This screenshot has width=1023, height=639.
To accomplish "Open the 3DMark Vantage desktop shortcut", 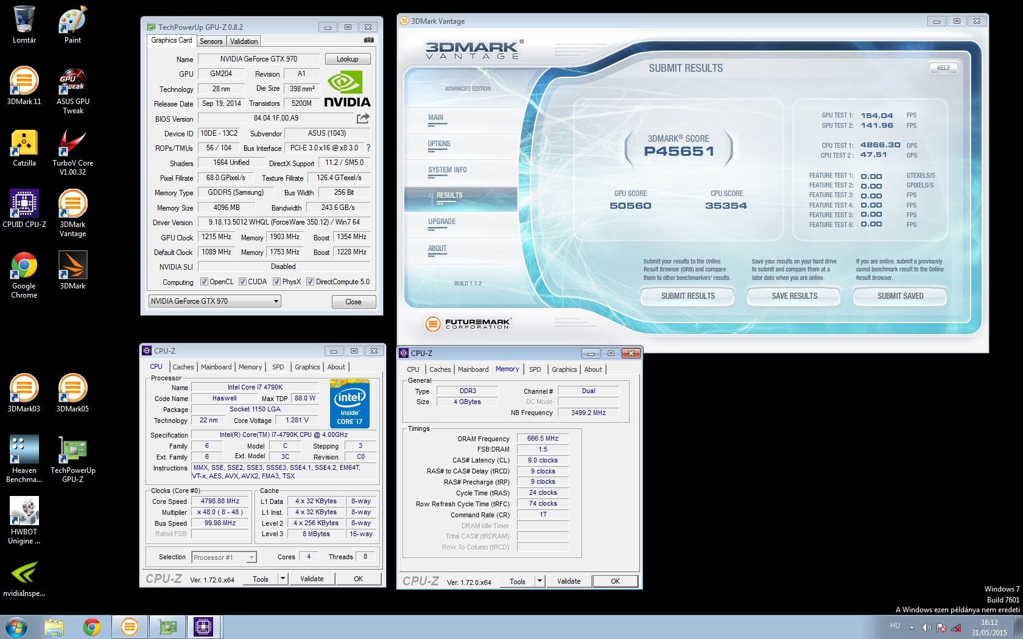I will pos(73,214).
